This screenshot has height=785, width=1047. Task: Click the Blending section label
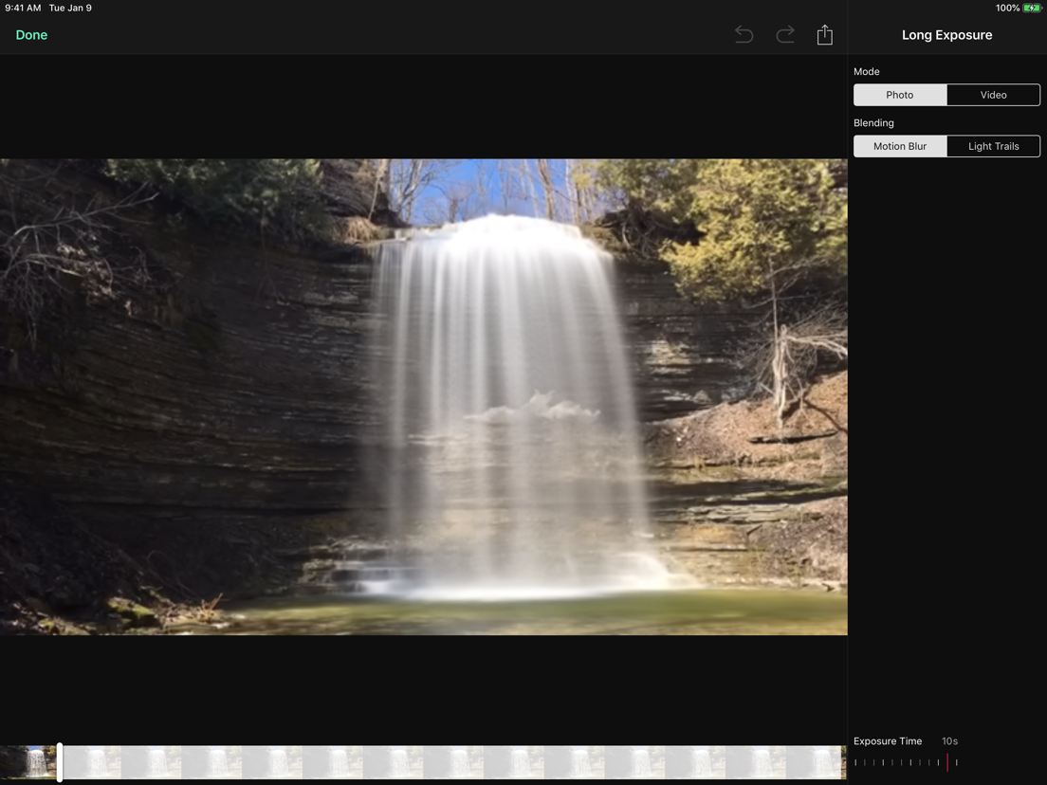click(873, 123)
